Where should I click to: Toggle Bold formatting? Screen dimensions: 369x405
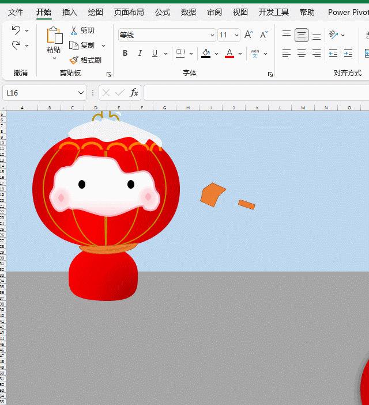[125, 53]
